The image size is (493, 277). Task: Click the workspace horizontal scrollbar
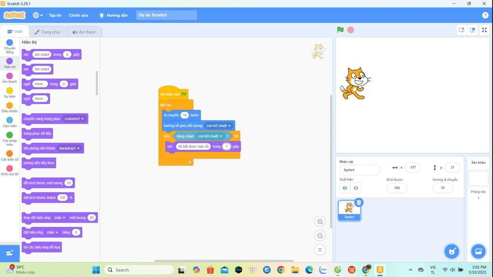pos(224,261)
